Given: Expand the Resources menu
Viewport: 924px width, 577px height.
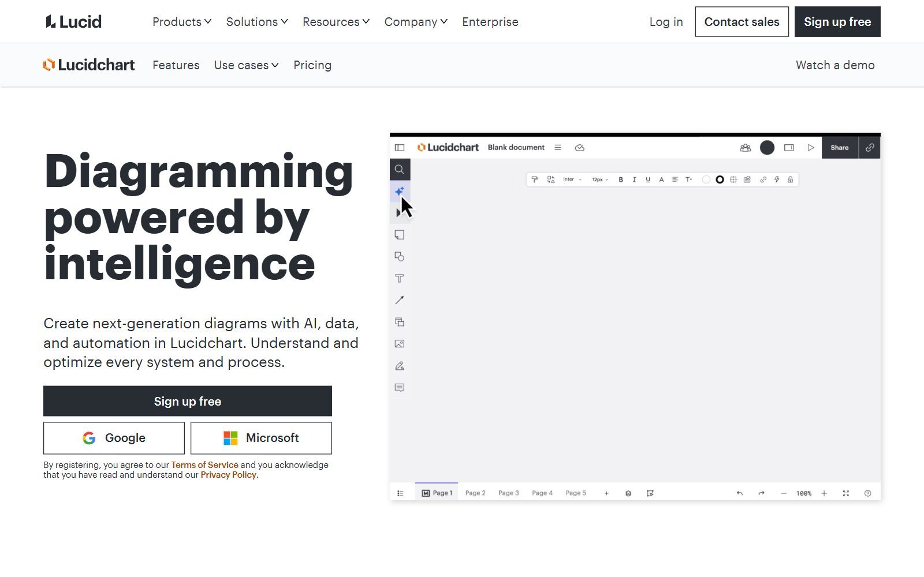Looking at the screenshot, I should 336,22.
